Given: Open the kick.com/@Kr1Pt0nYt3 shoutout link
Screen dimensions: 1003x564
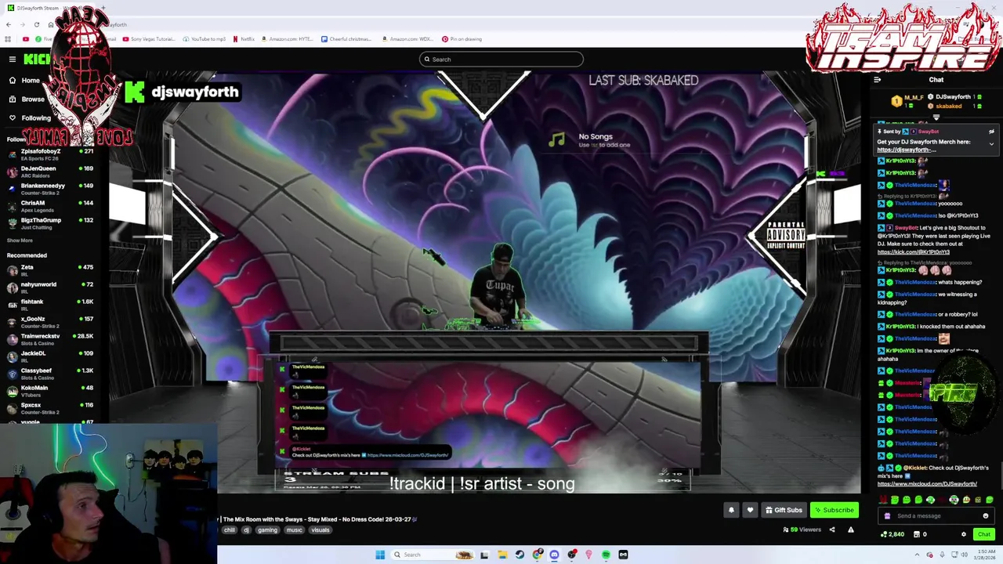Looking at the screenshot, I should point(914,252).
